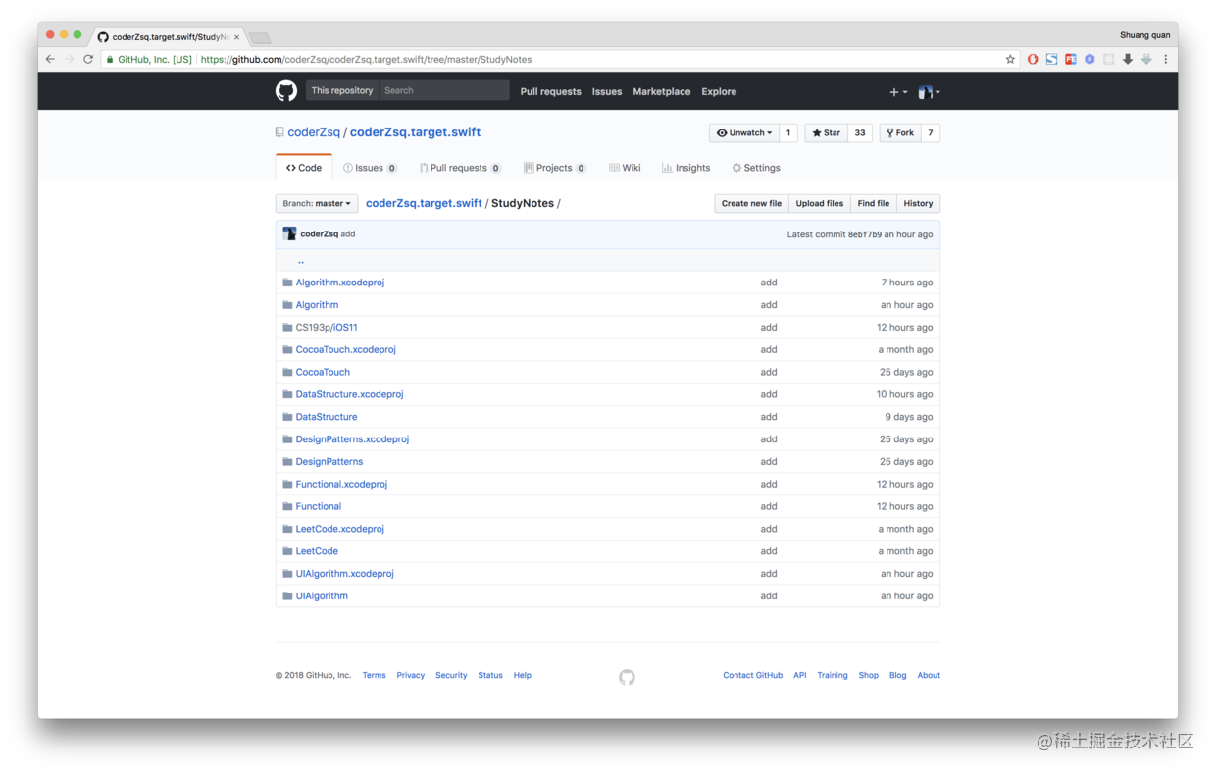Click the This repository search scope label
The width and height of the screenshot is (1216, 773).
click(x=342, y=90)
